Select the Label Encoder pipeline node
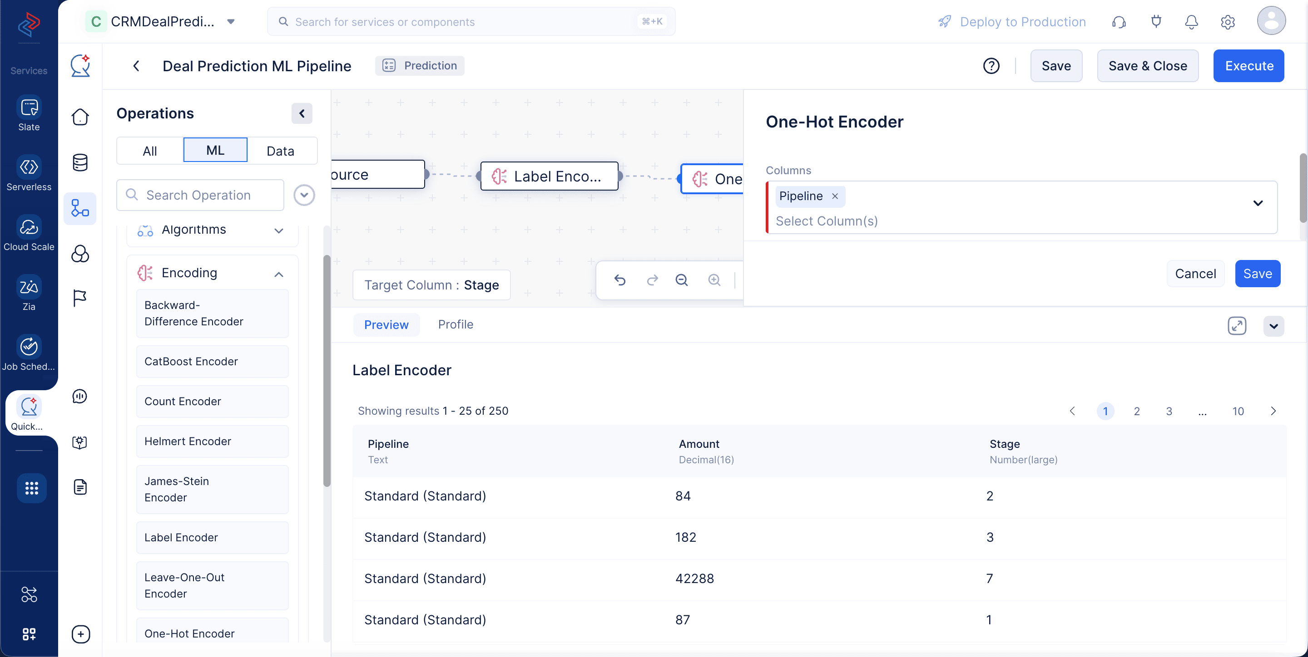Screen dimensions: 1308x657 click(x=549, y=177)
